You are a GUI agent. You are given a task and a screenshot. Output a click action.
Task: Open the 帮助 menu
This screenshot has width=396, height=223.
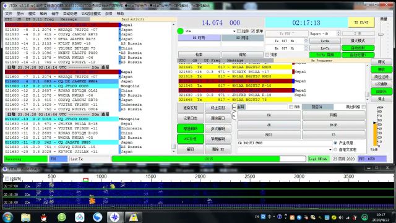[120, 14]
